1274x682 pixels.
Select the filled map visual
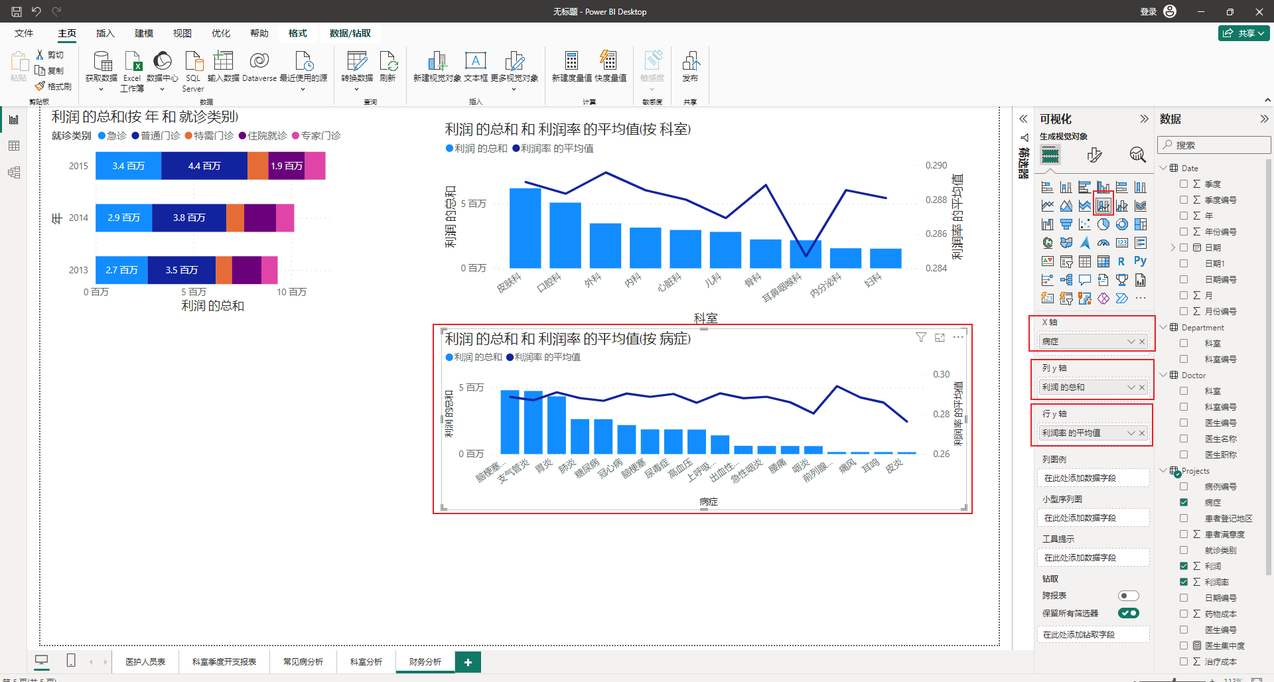(1066, 243)
